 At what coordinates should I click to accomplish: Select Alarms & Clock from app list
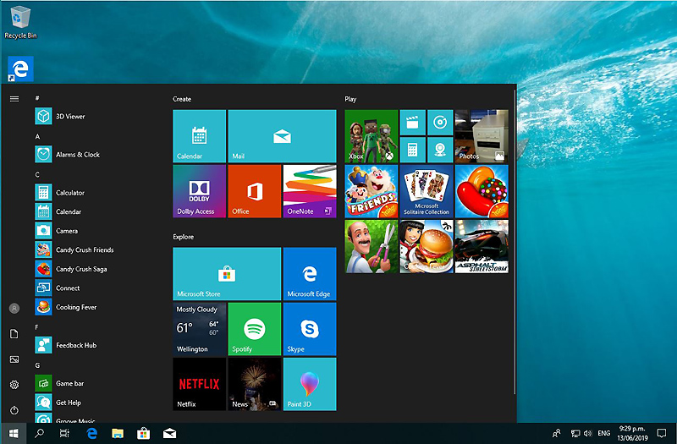78,155
